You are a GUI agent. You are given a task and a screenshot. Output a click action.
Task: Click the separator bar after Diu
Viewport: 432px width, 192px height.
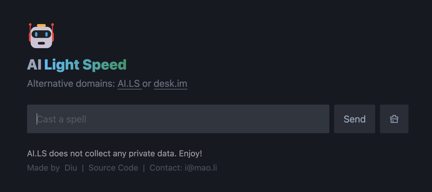(83, 168)
